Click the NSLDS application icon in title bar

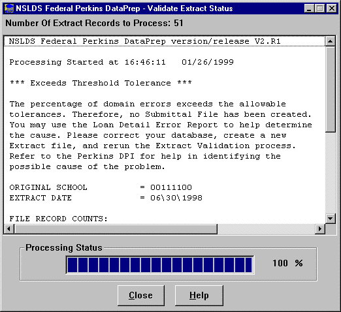[9, 8]
